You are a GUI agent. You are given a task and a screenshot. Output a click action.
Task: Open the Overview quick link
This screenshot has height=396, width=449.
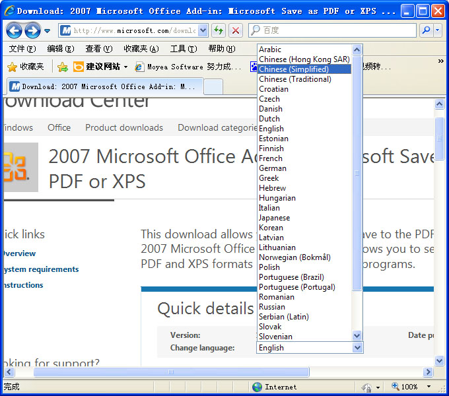pyautogui.click(x=20, y=253)
